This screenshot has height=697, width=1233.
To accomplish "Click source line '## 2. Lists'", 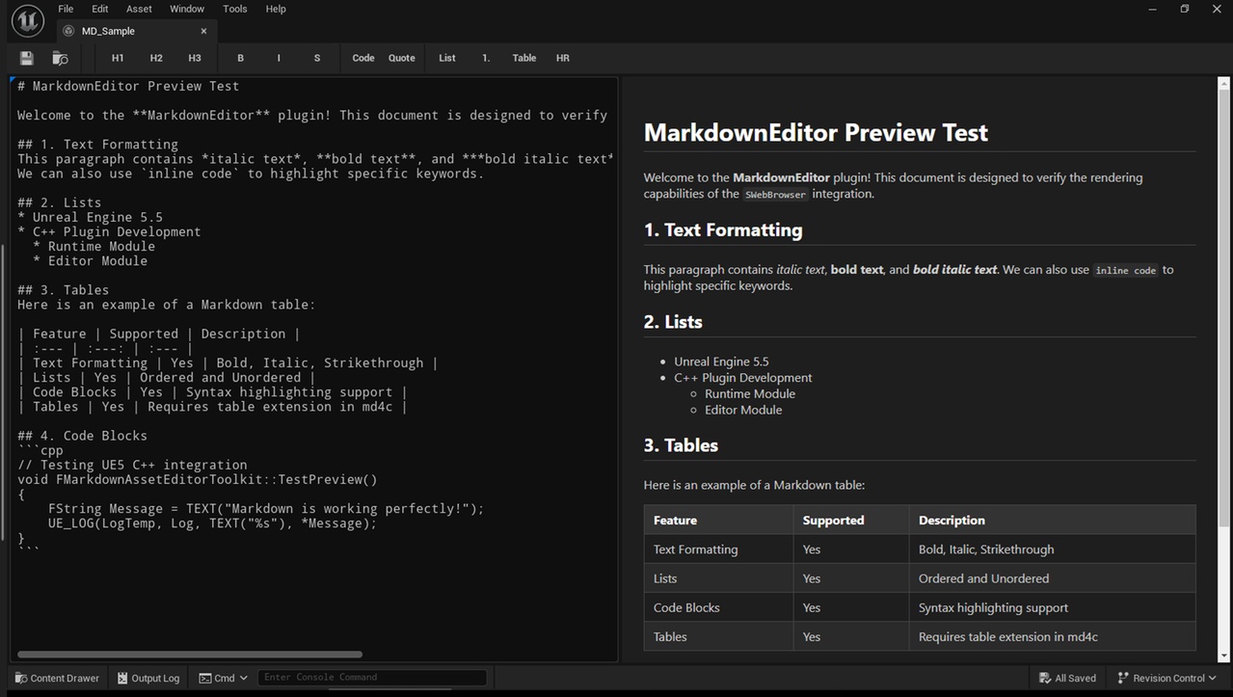I will click(60, 202).
